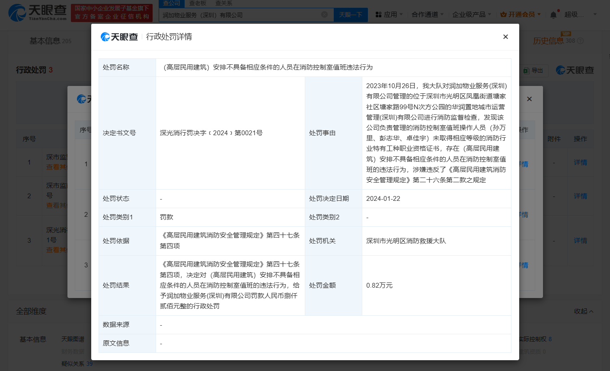610x371 pixels.
Task: Click the 处罚事由 label cell
Action: [x=333, y=133]
